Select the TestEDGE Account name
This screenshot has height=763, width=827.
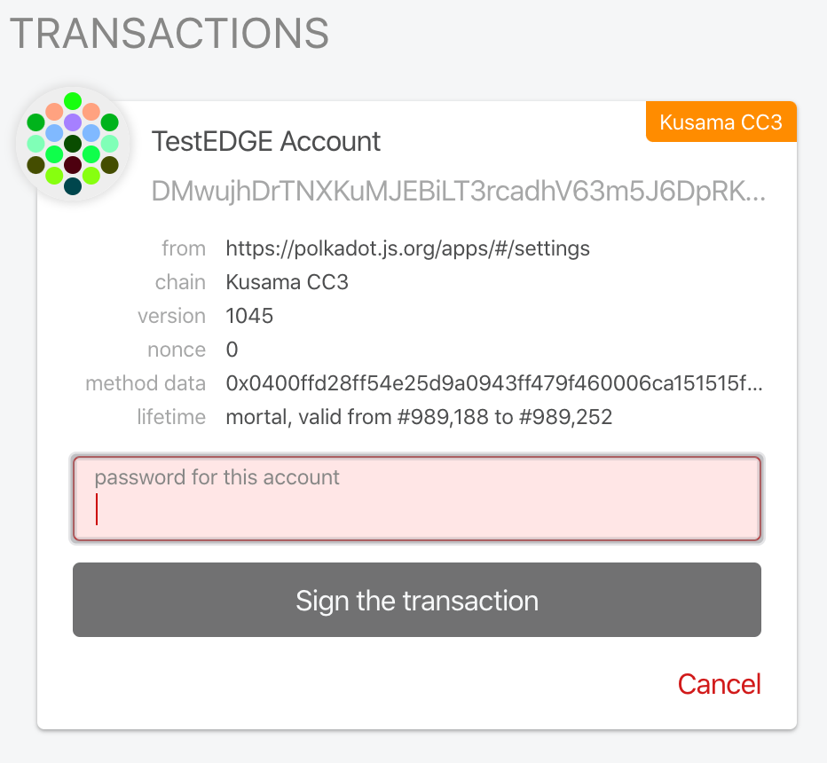[266, 141]
